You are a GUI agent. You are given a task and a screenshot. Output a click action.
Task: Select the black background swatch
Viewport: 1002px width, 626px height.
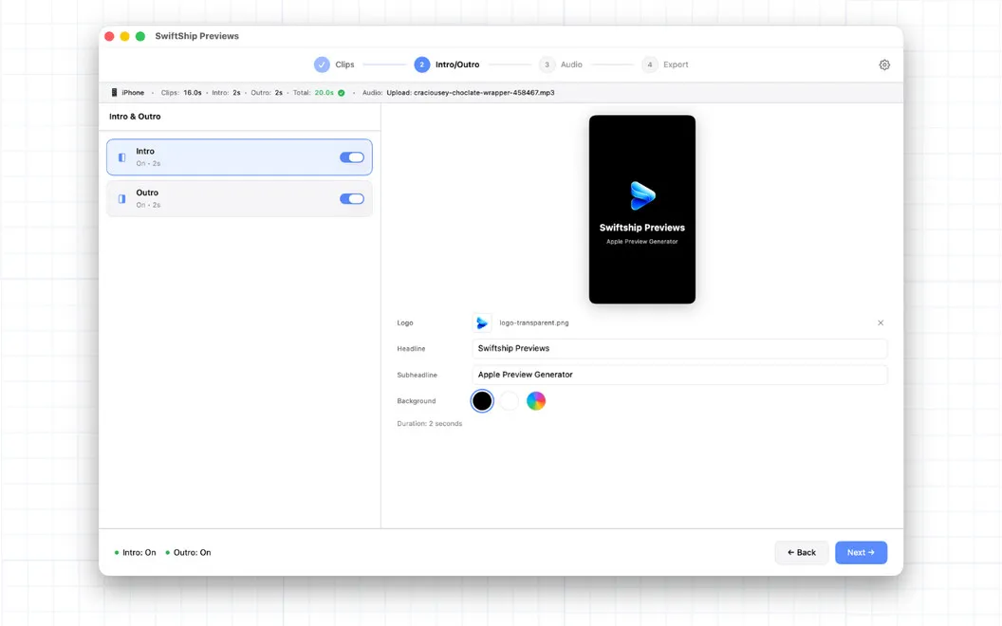[482, 401]
